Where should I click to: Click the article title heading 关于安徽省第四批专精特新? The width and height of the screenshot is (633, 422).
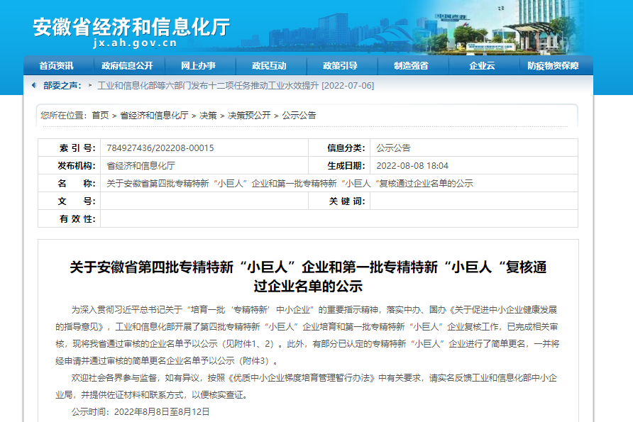coord(308,277)
